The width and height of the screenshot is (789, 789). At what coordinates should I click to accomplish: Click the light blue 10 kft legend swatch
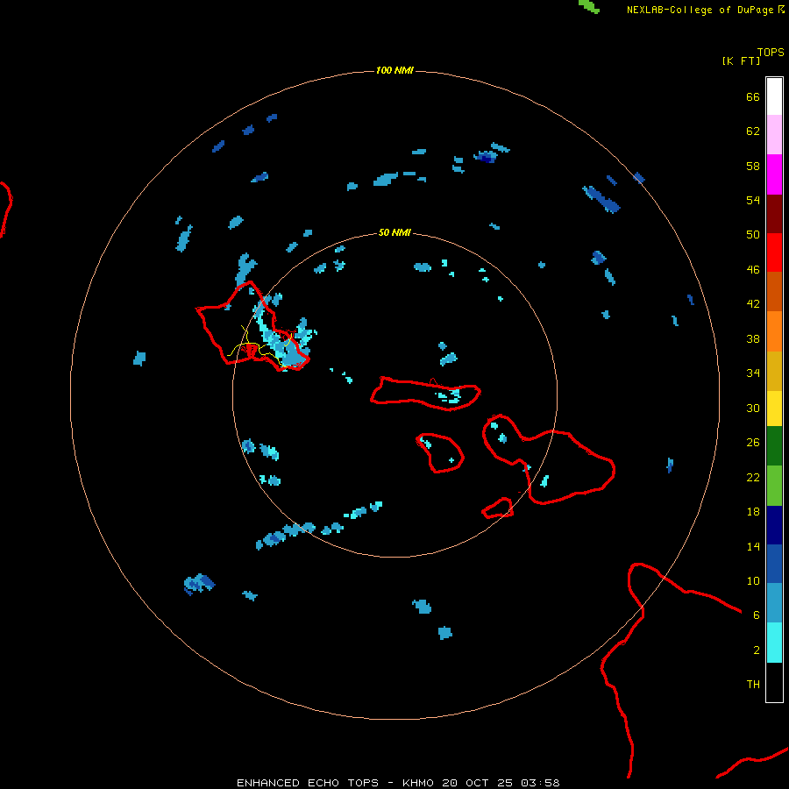[x=774, y=603]
